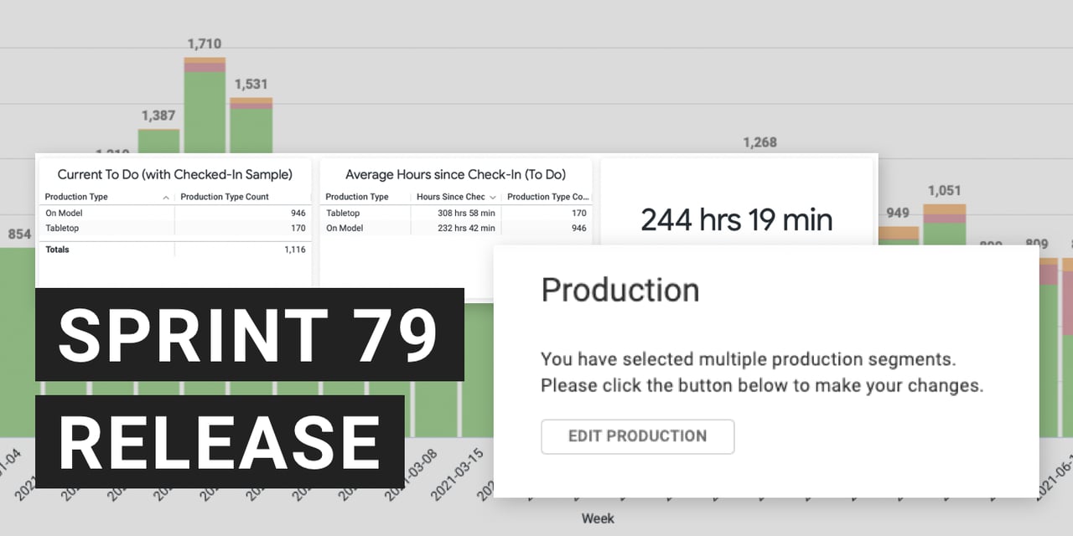Select the Production Type Count column header
1073x536 pixels.
point(223,197)
